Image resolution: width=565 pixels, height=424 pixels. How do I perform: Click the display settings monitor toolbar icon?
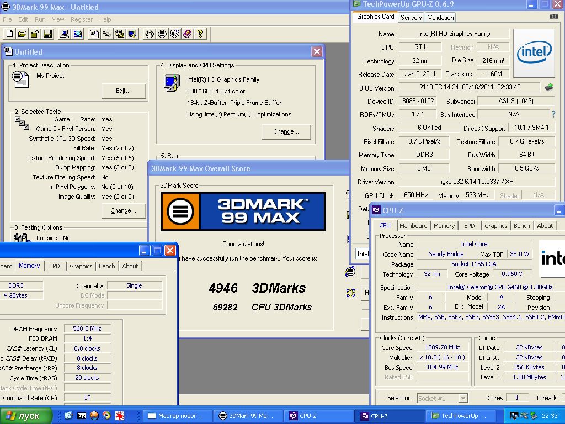pos(132,34)
